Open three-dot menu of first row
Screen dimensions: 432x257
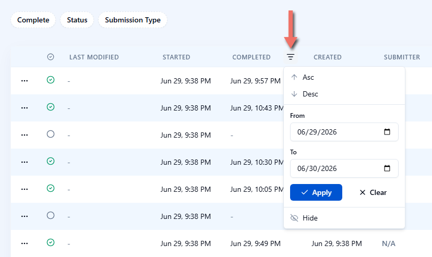(x=25, y=81)
